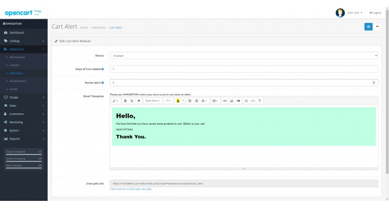Click the Days of Cart Added help icon
This screenshot has height=208, width=389.
point(102,69)
